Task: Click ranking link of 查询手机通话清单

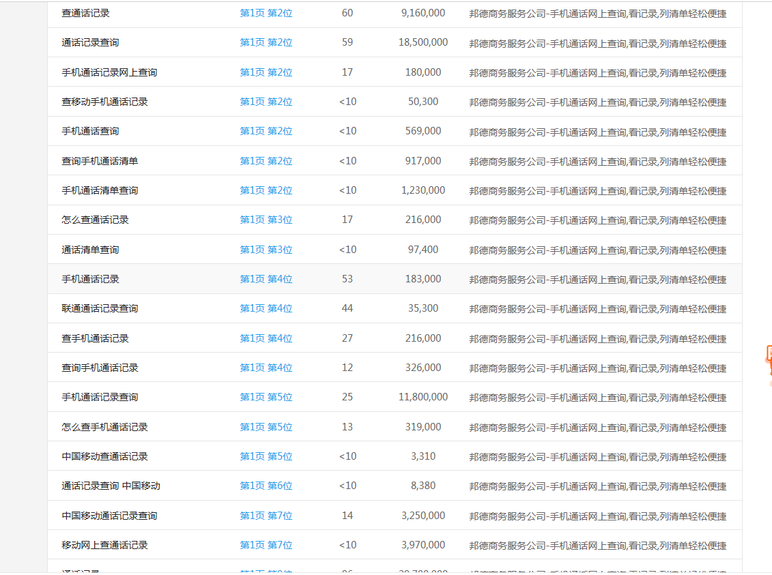Action: click(x=266, y=160)
